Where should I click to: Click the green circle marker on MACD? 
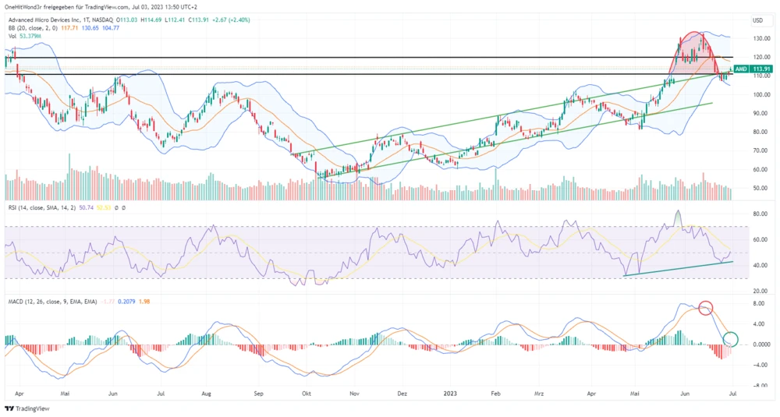(x=730, y=339)
